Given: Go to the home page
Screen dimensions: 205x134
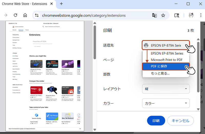Looking at the screenshot, I should (x=25, y=15).
